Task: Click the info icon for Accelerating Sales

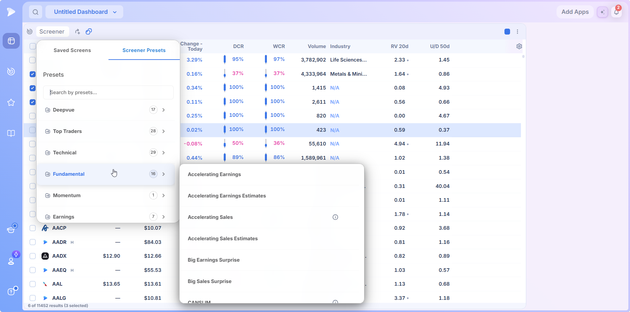Action: [335, 217]
